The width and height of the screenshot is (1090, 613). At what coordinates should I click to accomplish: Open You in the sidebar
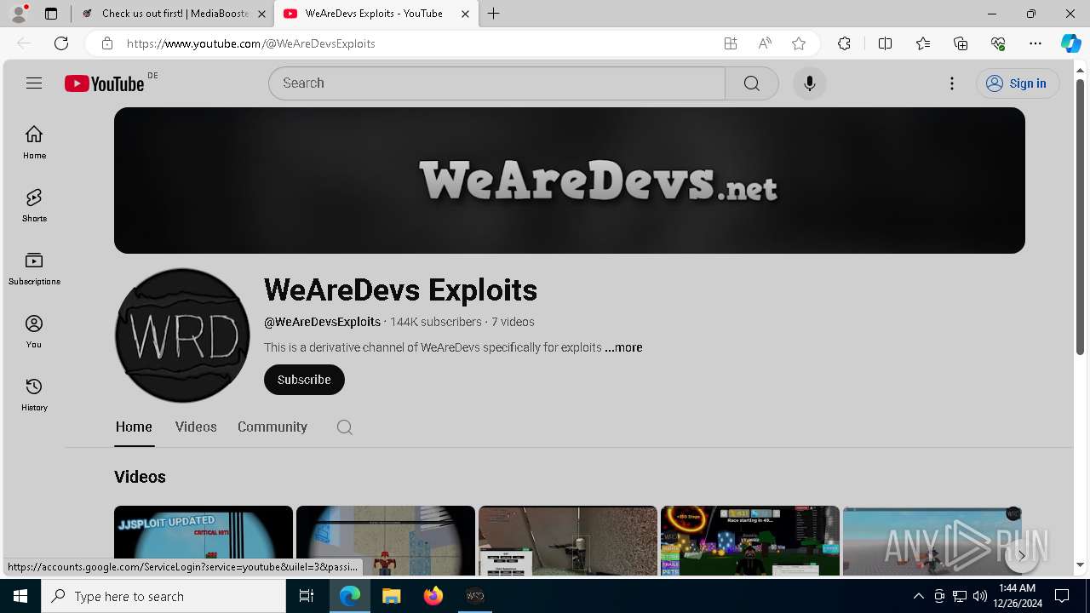click(x=34, y=331)
